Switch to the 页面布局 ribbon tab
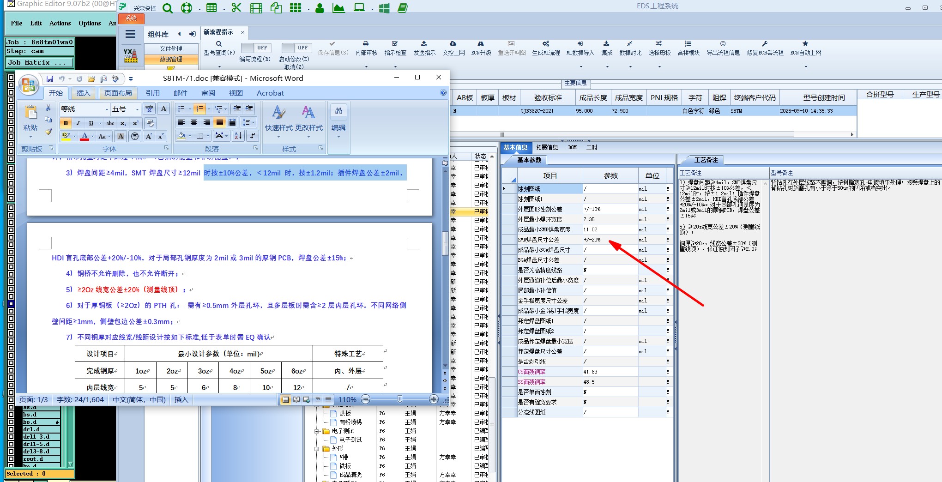The width and height of the screenshot is (942, 482). pyautogui.click(x=118, y=93)
